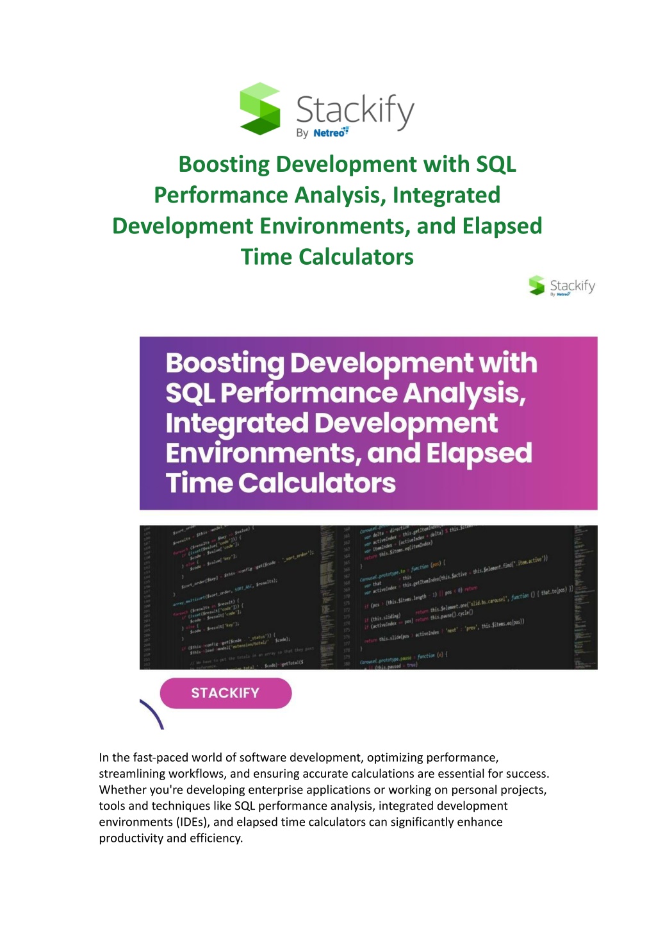Click the minimap strip in code image center
This screenshot has width=656, height=927.
pos(328,597)
